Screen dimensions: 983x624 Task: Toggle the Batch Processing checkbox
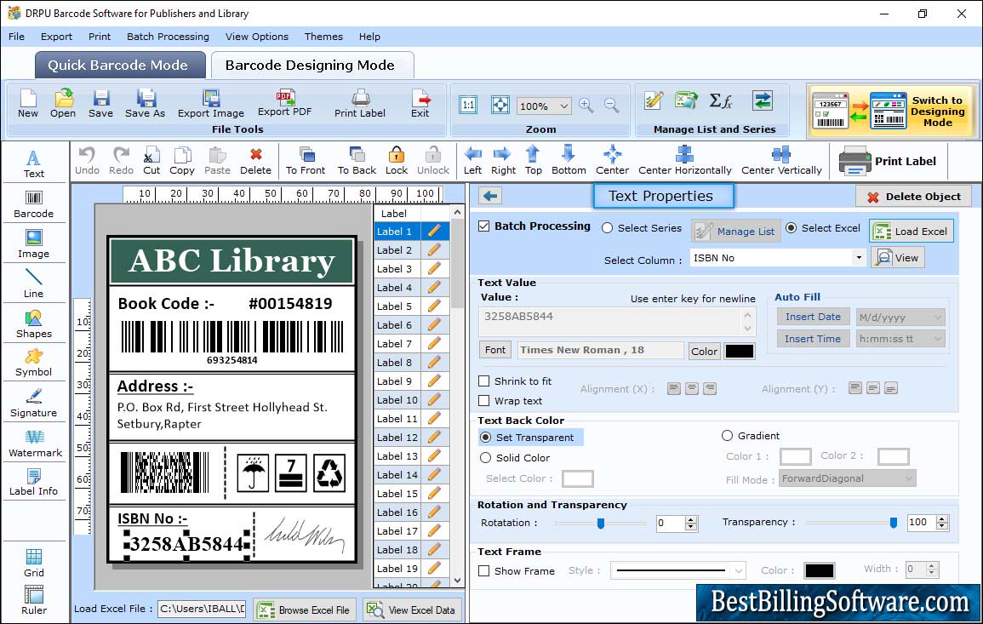[x=484, y=226]
